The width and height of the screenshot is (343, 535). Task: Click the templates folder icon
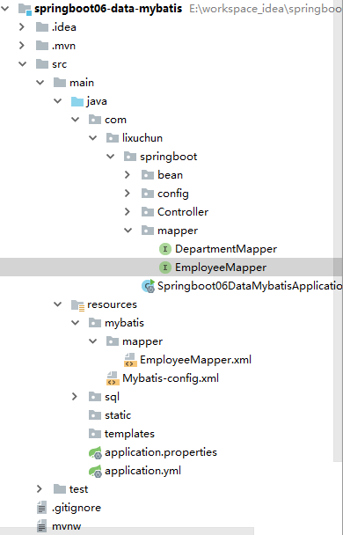pyautogui.click(x=95, y=433)
